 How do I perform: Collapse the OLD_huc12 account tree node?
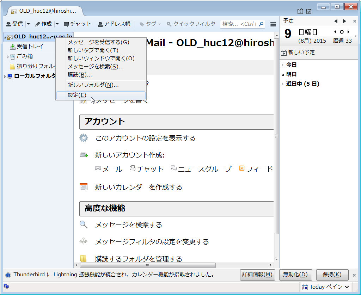pos(5,37)
